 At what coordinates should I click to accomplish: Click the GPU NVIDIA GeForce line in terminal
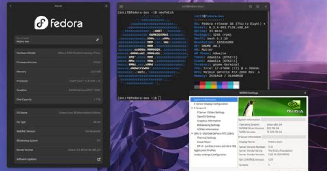click(x=227, y=72)
